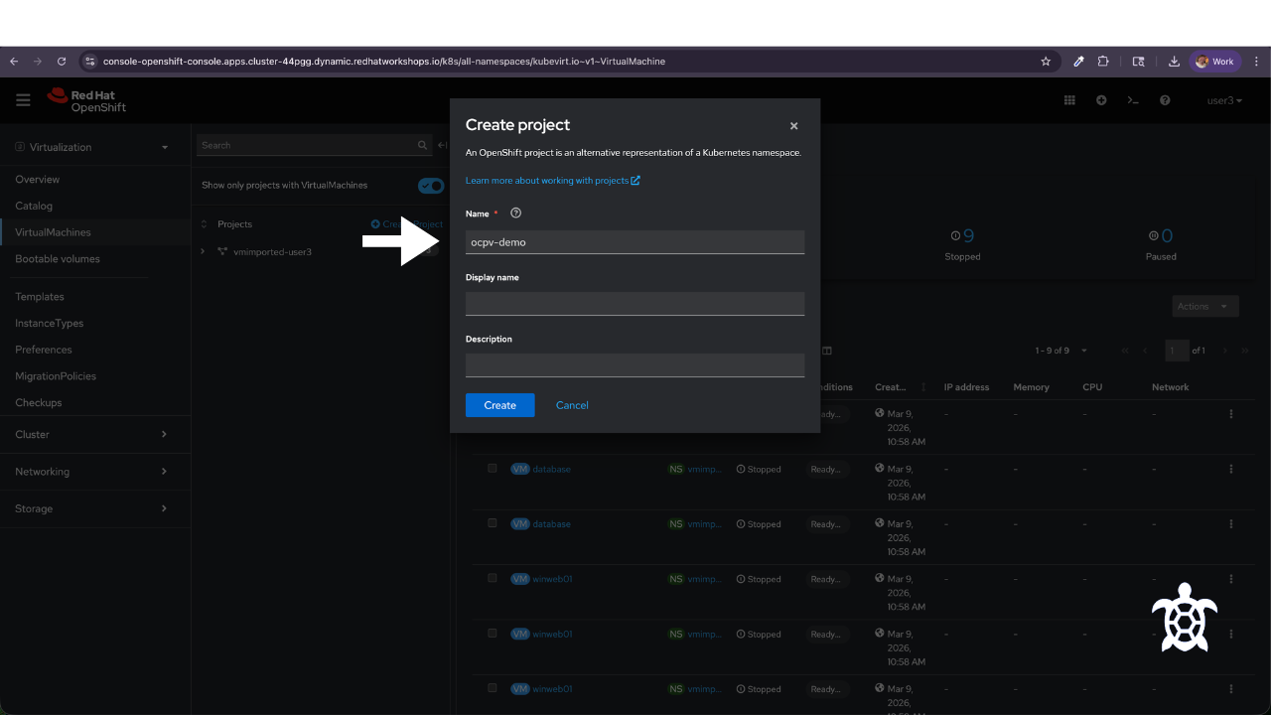1271x715 pixels.
Task: Toggle Show only projects with VirtualMachines
Action: 431,186
